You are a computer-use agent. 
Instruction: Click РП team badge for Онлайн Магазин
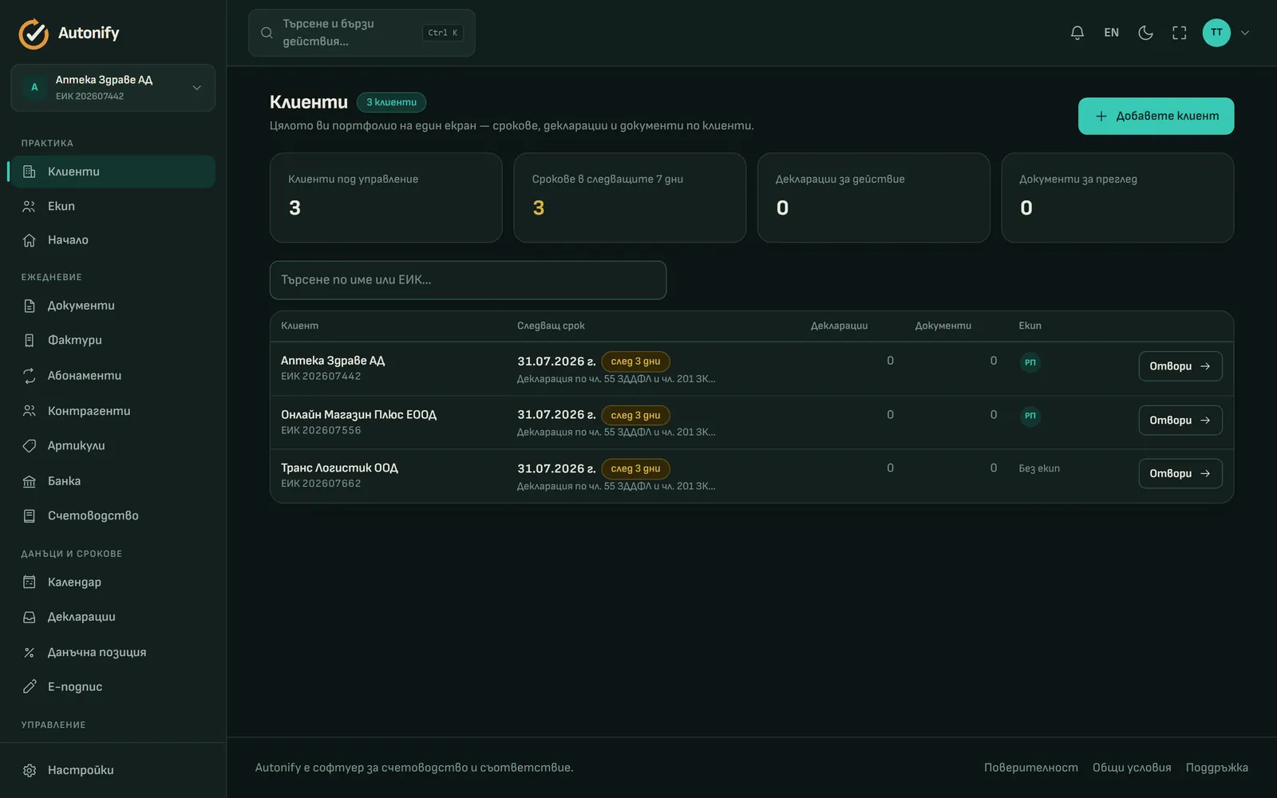click(1030, 416)
